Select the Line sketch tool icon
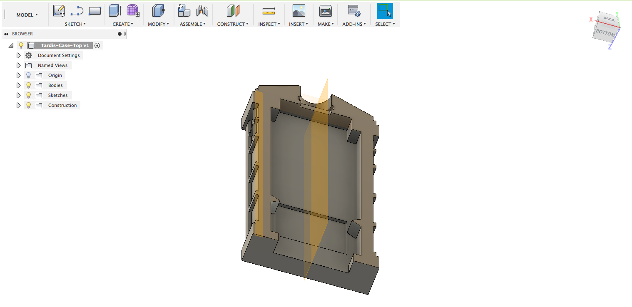The image size is (632, 307). click(x=77, y=11)
